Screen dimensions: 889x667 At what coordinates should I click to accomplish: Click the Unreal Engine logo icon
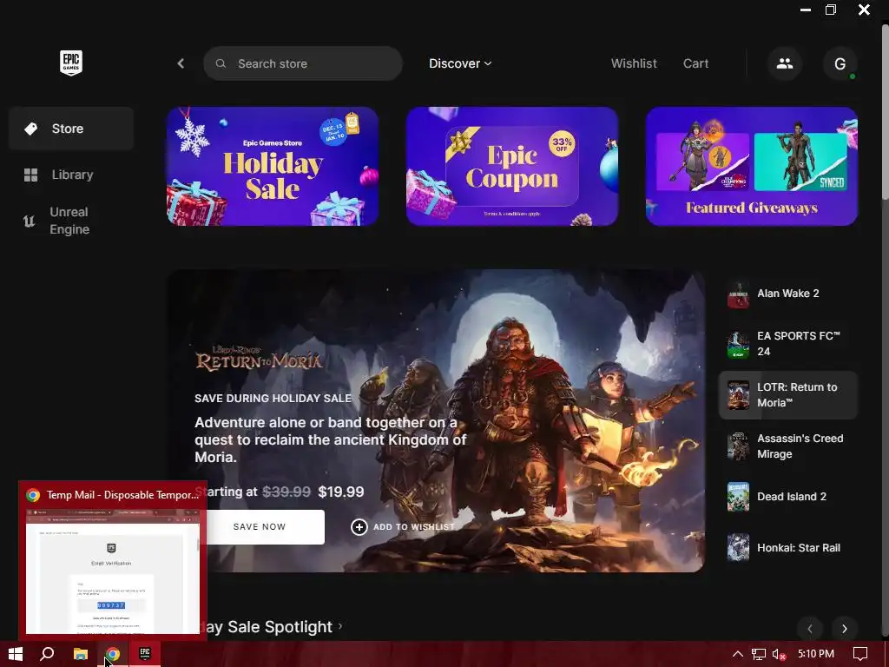(x=29, y=221)
